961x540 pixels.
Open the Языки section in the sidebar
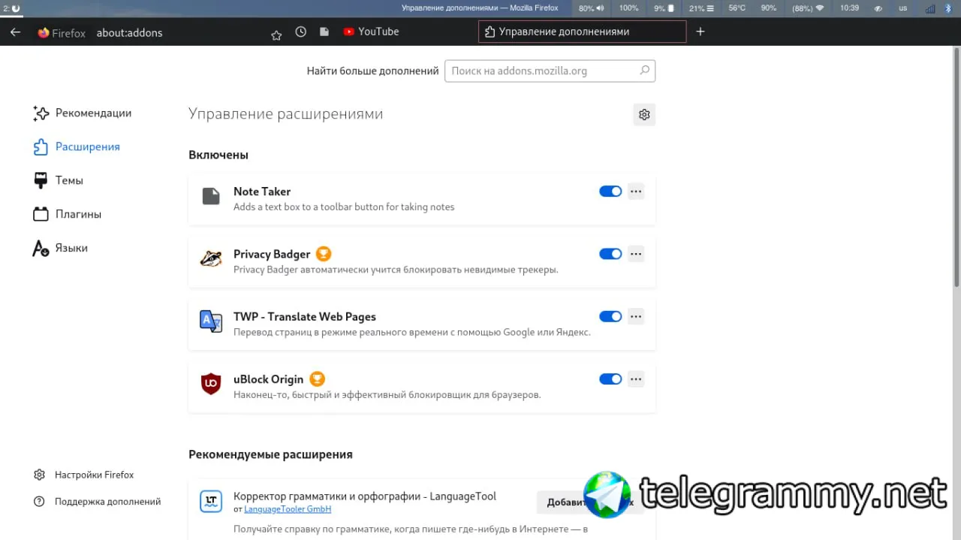tap(61, 249)
